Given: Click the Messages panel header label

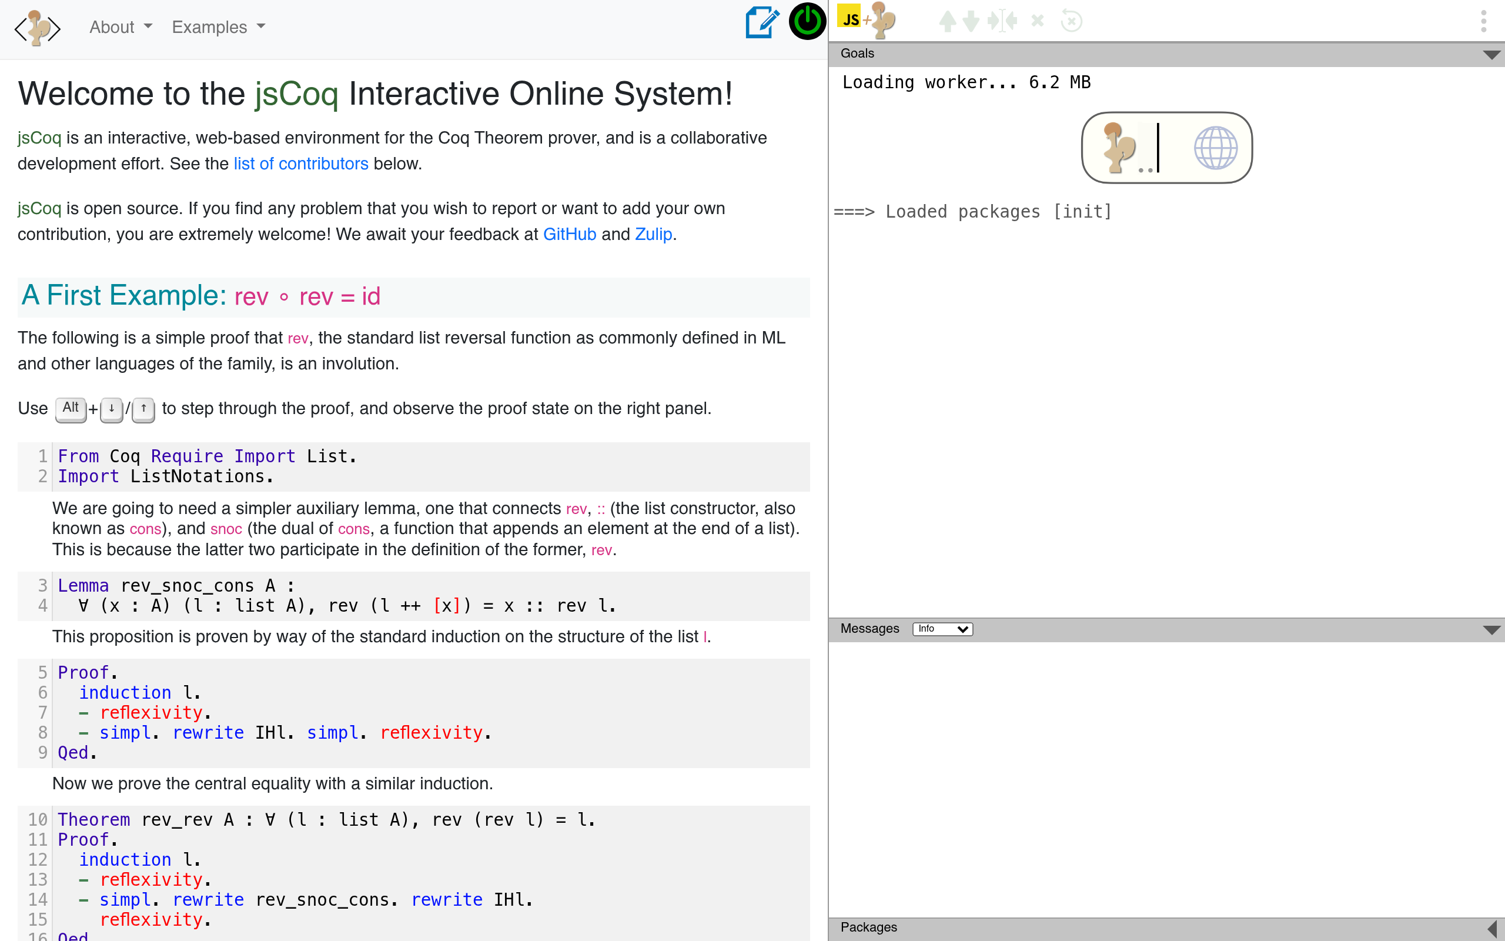Looking at the screenshot, I should tap(869, 629).
